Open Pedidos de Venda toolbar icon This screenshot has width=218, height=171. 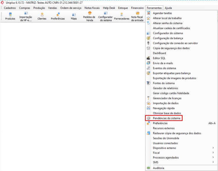[89, 17]
